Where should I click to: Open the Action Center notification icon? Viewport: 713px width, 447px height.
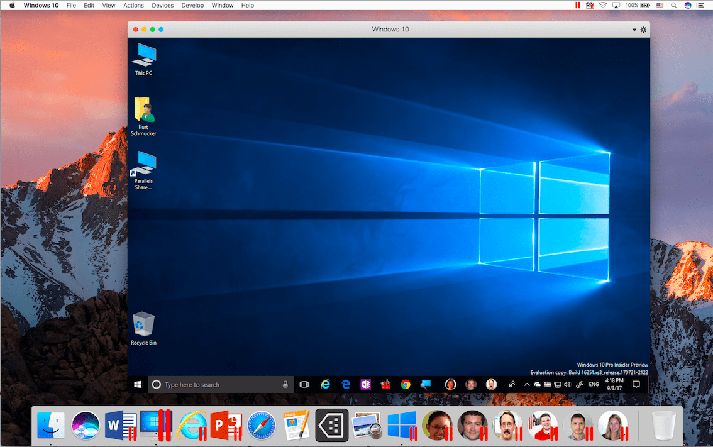[636, 385]
